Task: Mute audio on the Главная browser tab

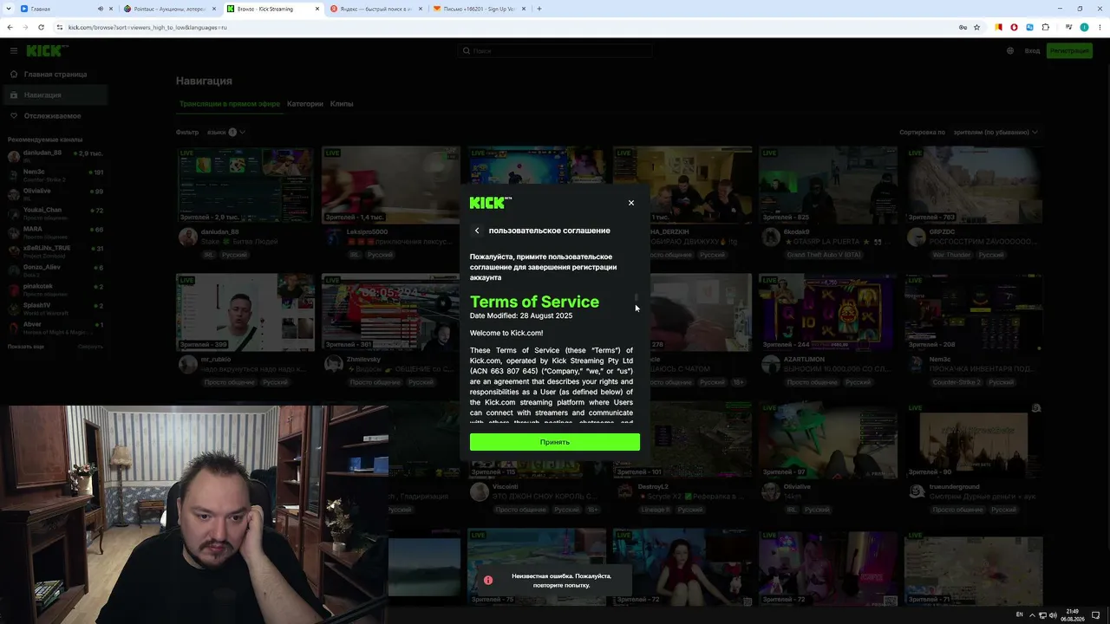Action: point(101,9)
